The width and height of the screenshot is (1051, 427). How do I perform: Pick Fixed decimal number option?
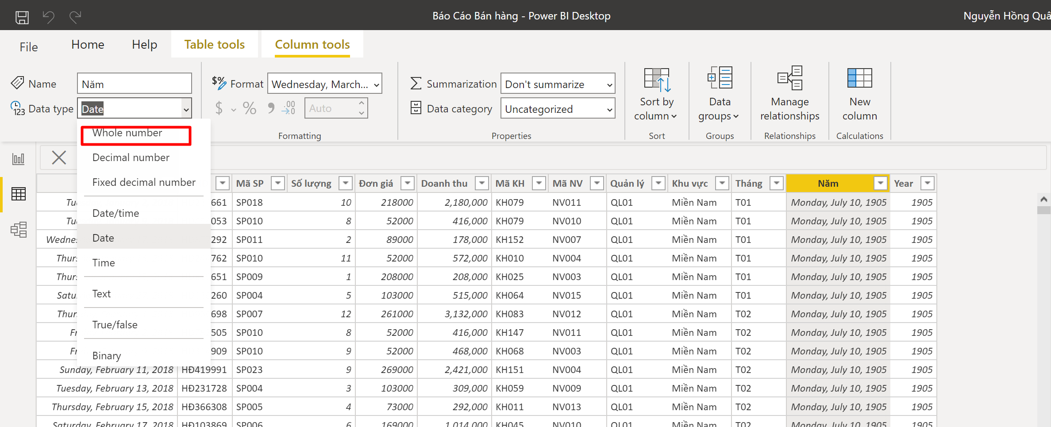click(x=144, y=182)
